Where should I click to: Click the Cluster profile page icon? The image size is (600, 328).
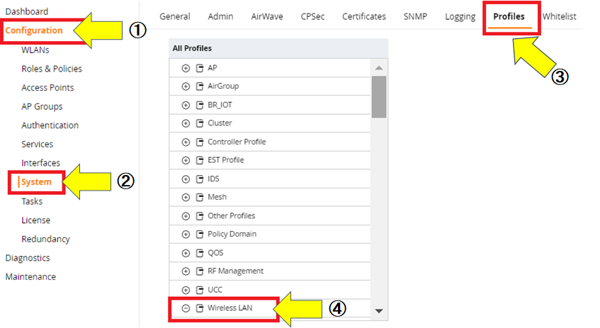[199, 123]
